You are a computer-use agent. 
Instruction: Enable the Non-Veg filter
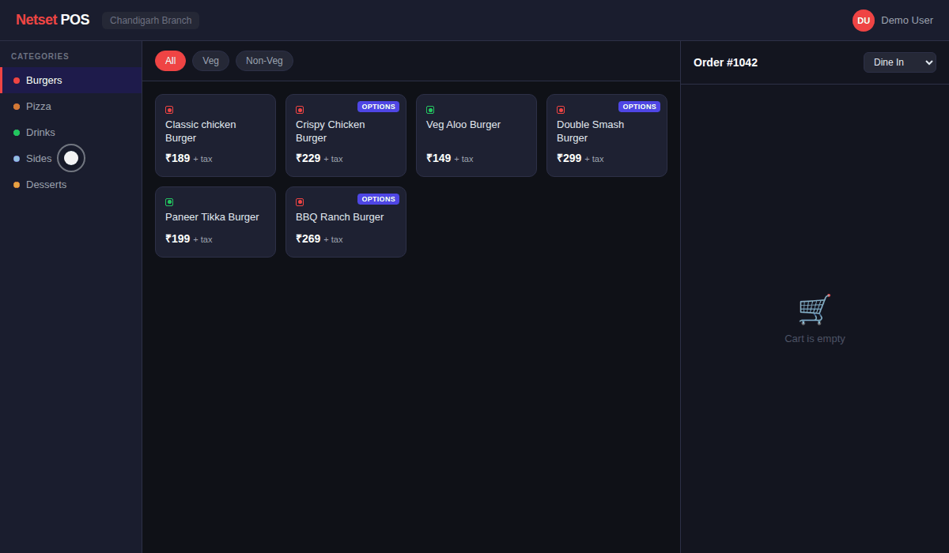264,61
